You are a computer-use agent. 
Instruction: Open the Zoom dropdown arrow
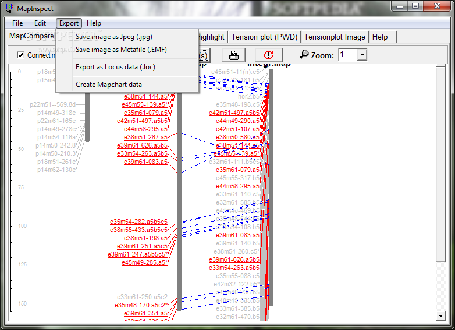coord(362,55)
